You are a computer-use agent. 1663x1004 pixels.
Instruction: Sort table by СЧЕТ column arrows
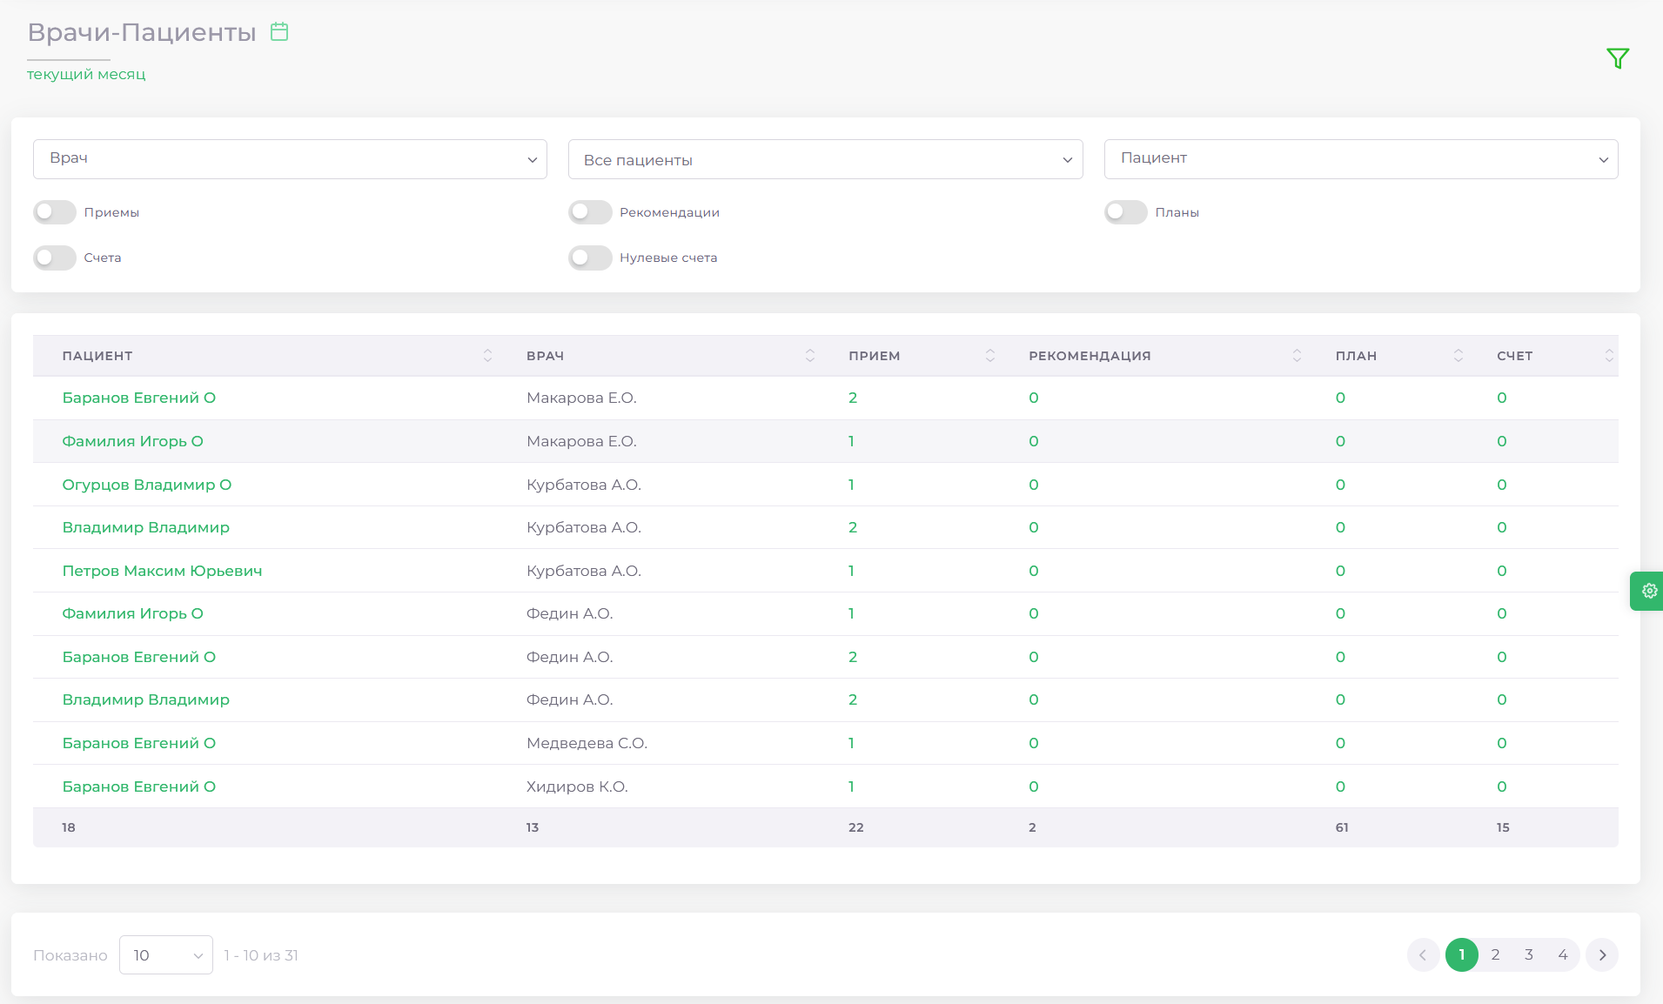(x=1609, y=356)
